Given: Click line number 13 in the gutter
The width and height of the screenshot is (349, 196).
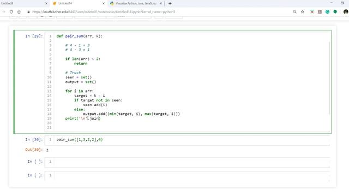Looking at the screenshot, I should [49, 91].
